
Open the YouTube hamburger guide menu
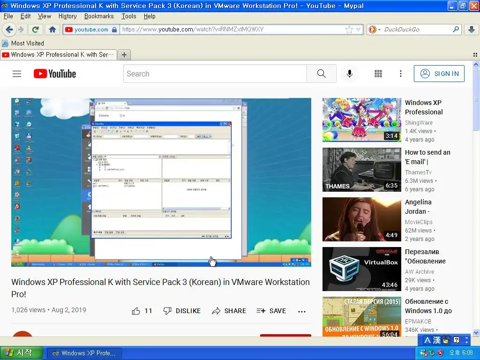17,74
